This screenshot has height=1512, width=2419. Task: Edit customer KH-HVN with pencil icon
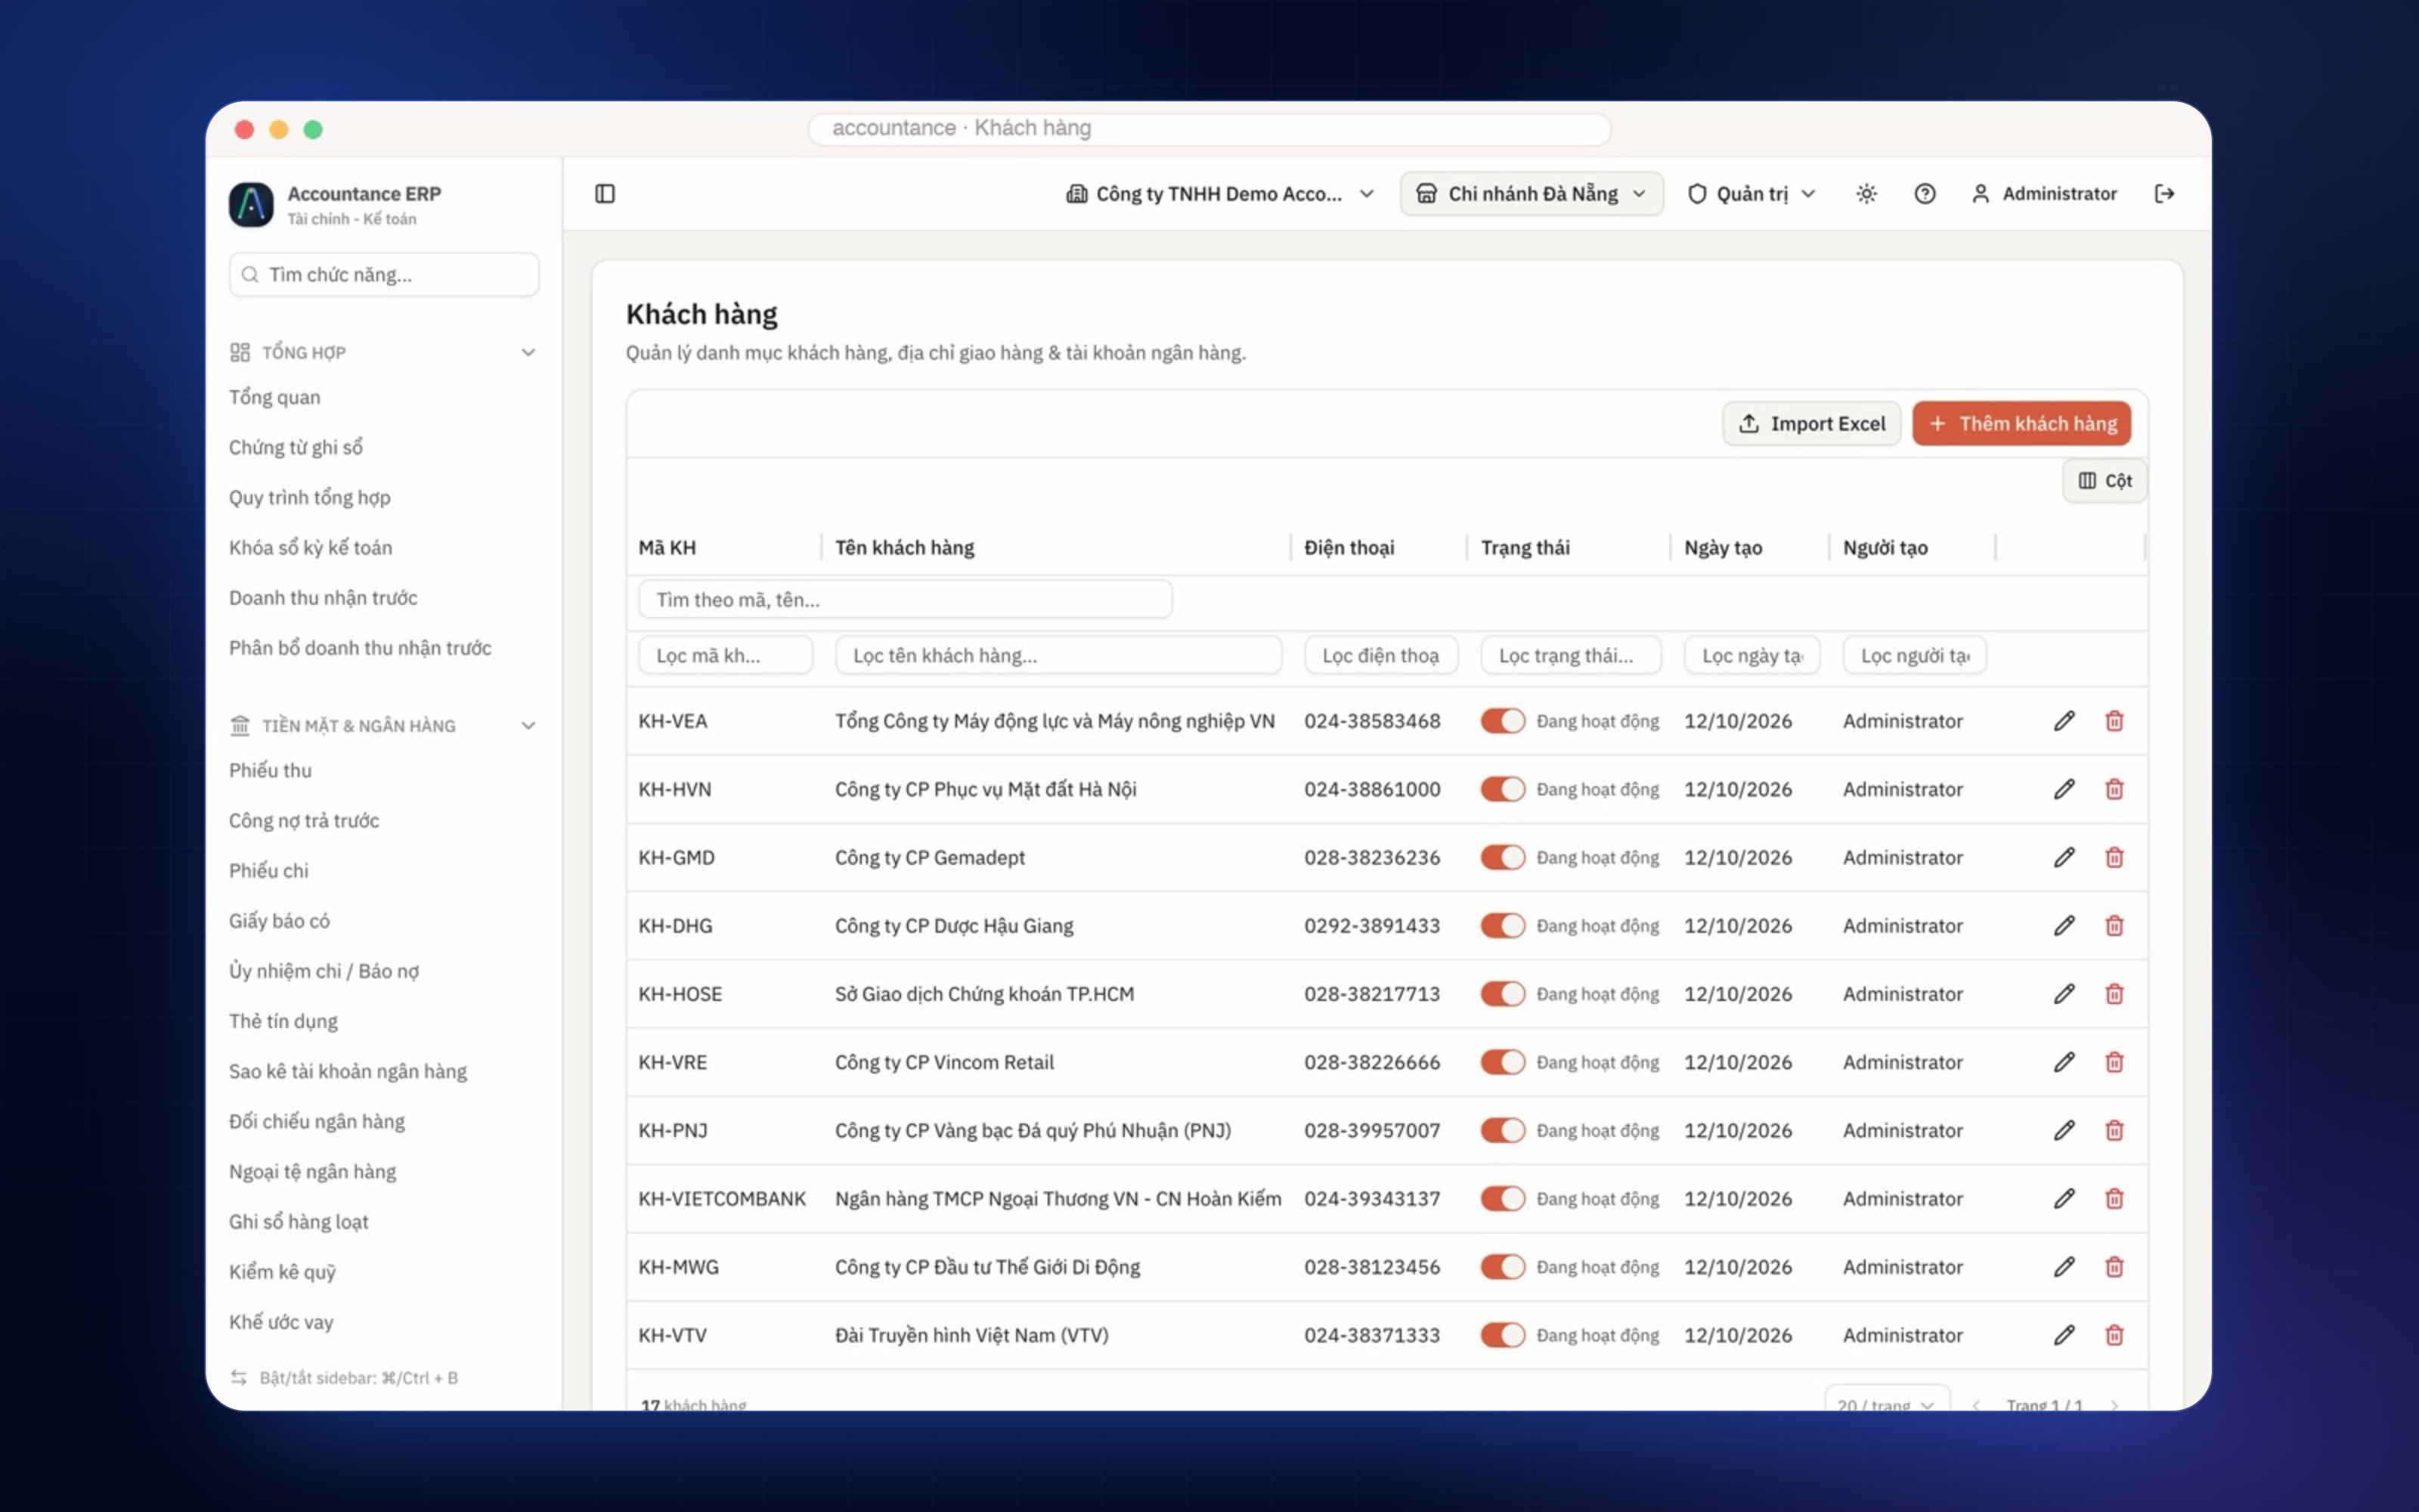[x=2064, y=789]
